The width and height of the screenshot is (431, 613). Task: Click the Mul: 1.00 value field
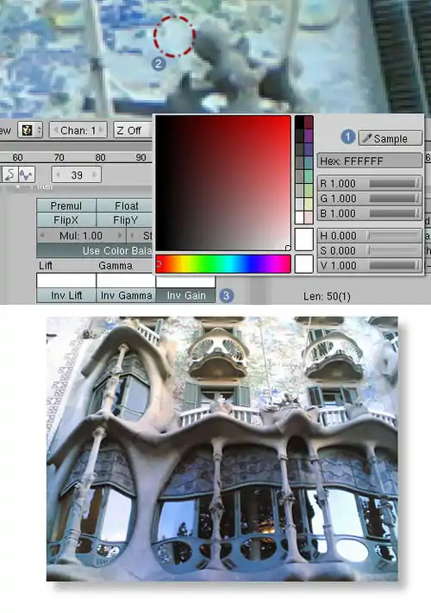point(81,236)
